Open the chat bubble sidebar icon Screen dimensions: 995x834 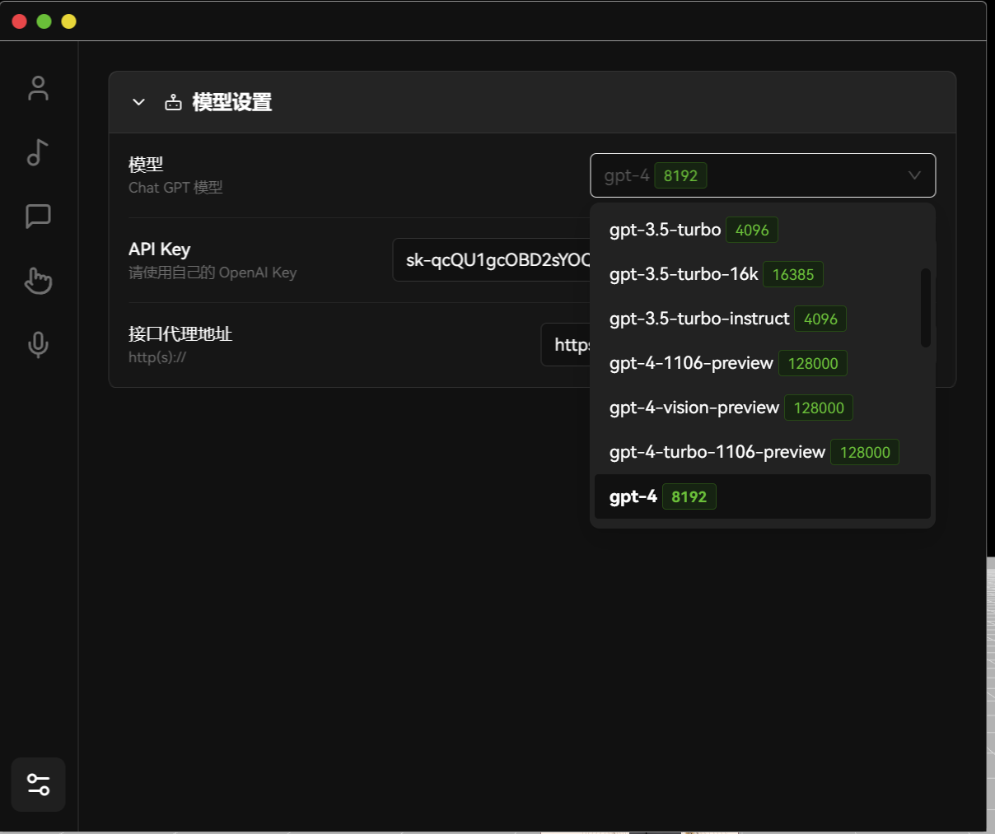click(38, 217)
